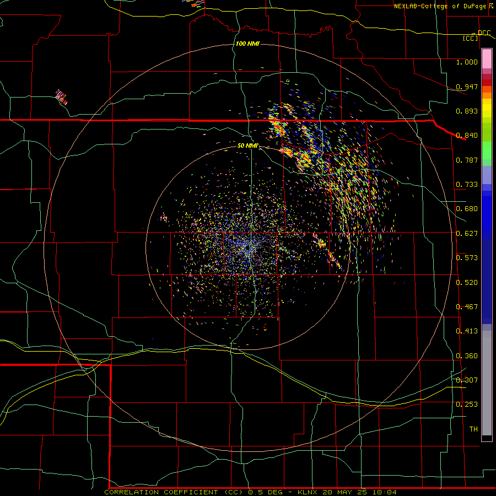This screenshot has width=496, height=496.
Task: Click the 0.893 scale value
Action: click(x=467, y=111)
